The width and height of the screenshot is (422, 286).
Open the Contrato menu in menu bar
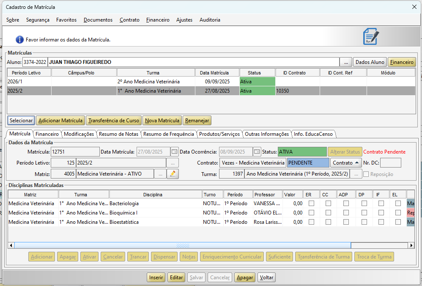click(x=129, y=19)
